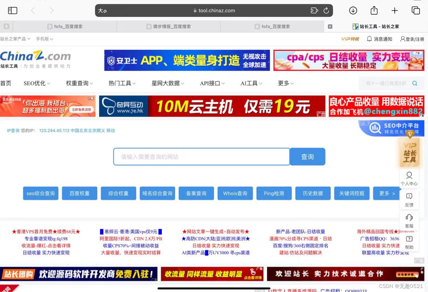
Task: Click the 查询 button
Action: (x=308, y=157)
